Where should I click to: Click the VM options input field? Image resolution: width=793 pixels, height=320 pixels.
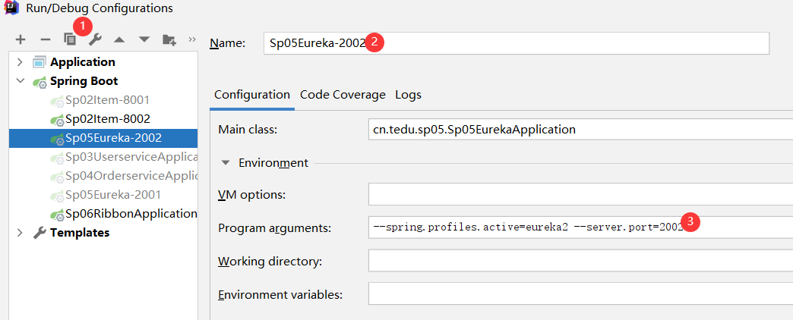(577, 195)
